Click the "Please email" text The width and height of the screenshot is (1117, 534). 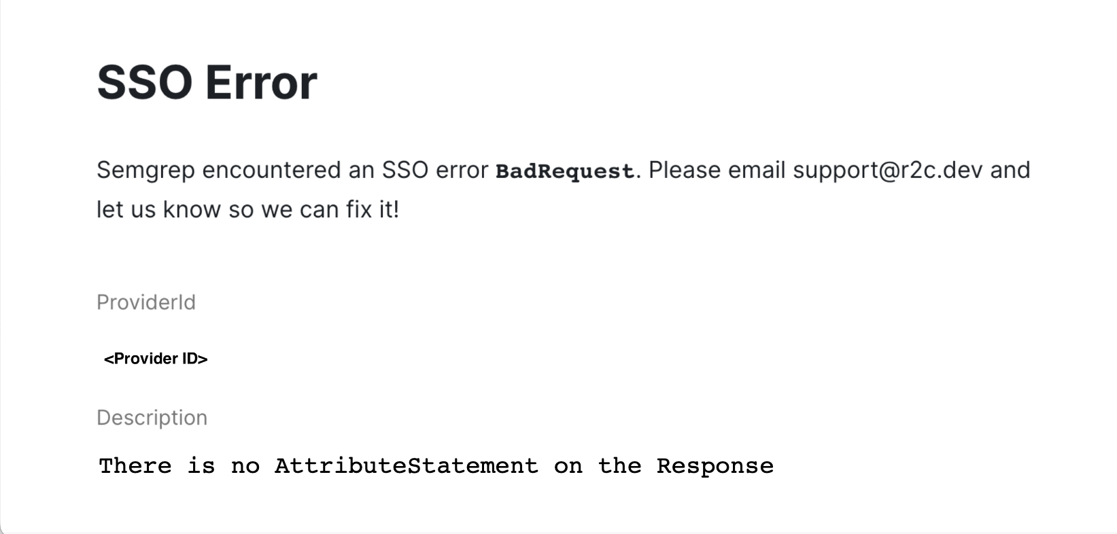coord(717,170)
